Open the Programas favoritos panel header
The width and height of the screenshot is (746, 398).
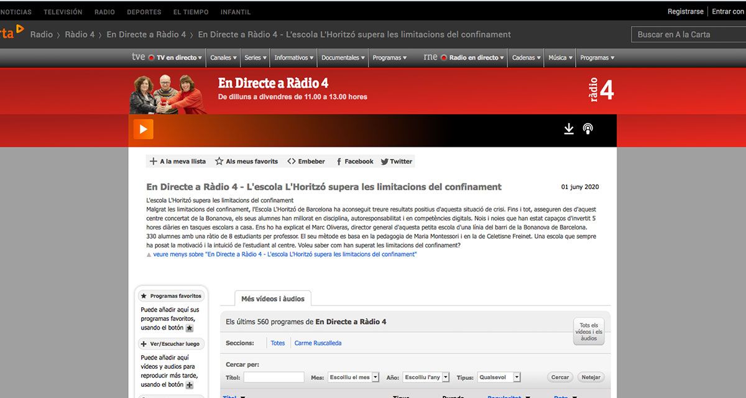click(x=171, y=296)
